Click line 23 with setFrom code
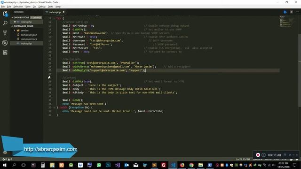The image size is (301, 169). [101, 63]
